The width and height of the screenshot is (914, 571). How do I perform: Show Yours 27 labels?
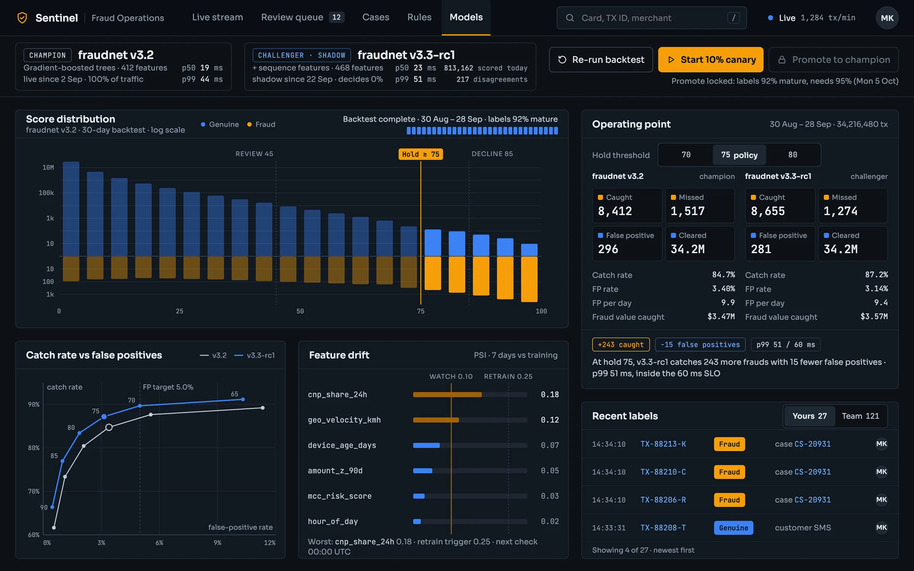[809, 416]
